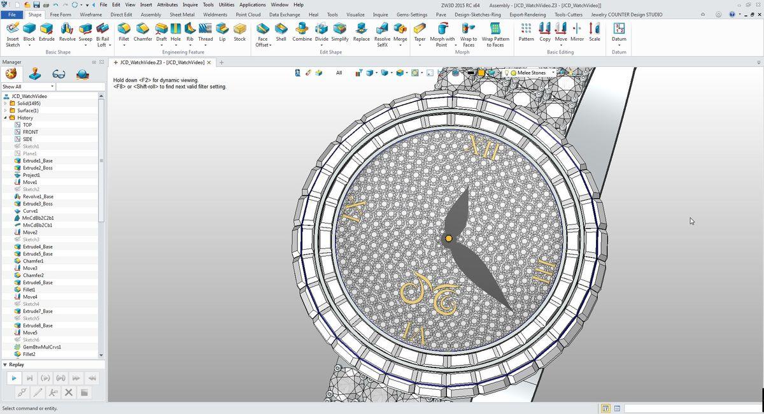Screen dimensions: 764x414
Task: Open the Resolve SelfX tool
Action: (x=382, y=34)
